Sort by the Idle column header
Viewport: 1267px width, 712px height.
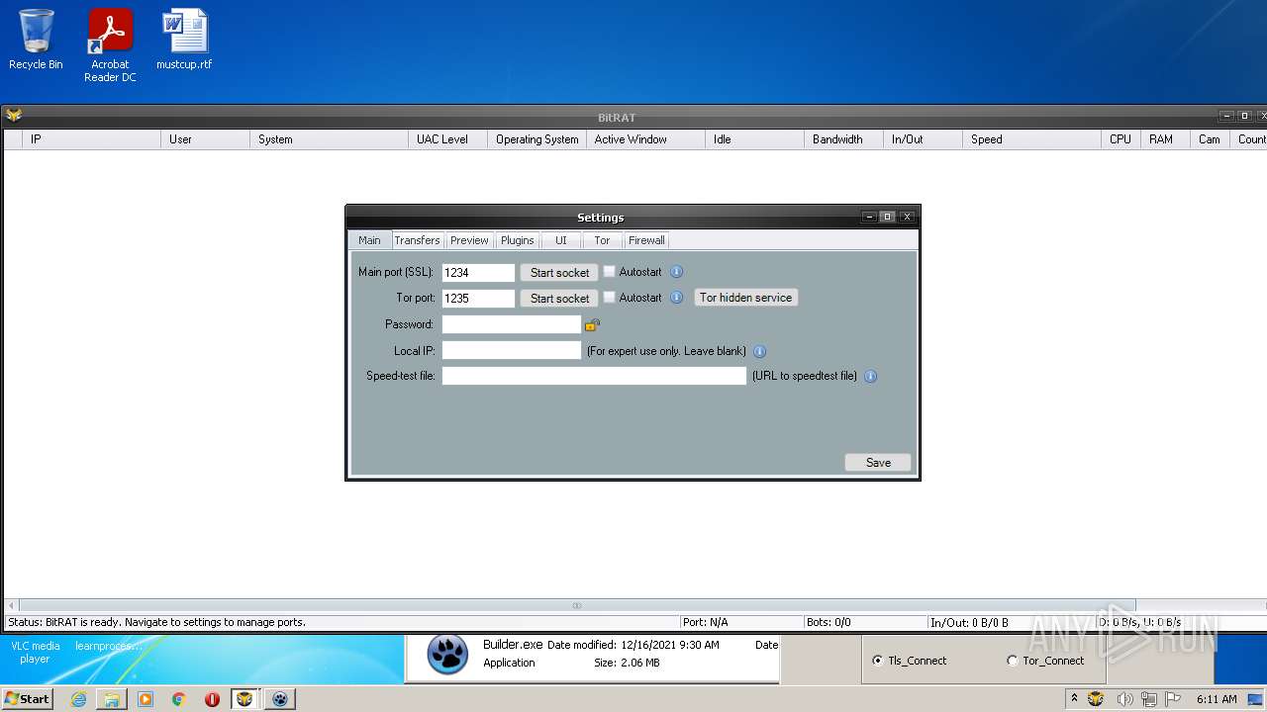[755, 139]
